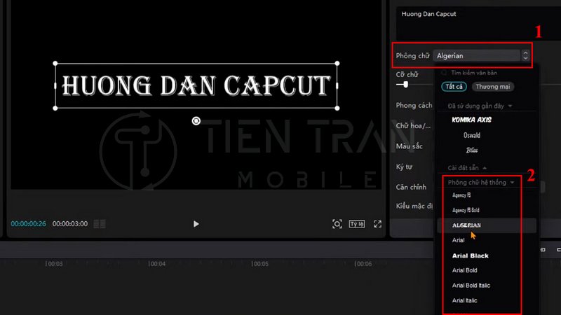Choose the Agency FB font
This screenshot has width=561, height=315.
click(461, 195)
